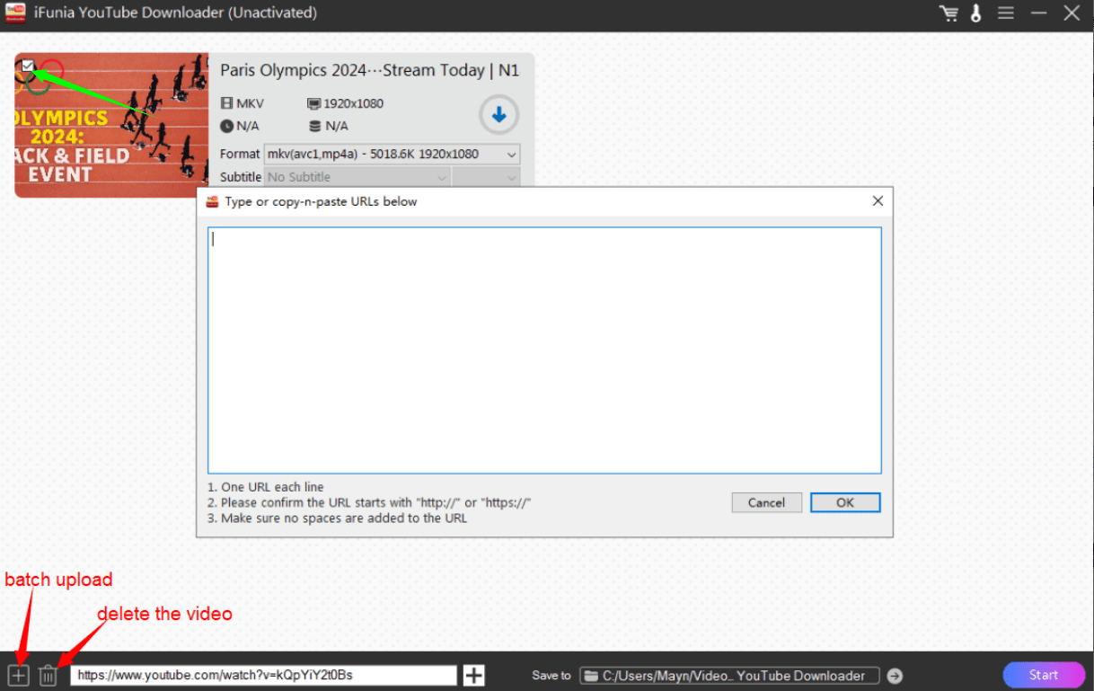The image size is (1094, 691).
Task: Click the plus button beside the URL field
Action: pos(473,676)
